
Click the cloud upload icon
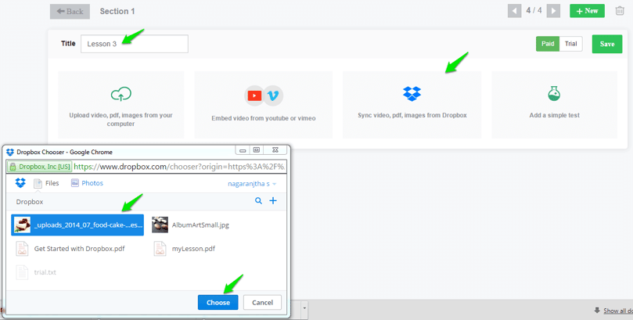(121, 94)
